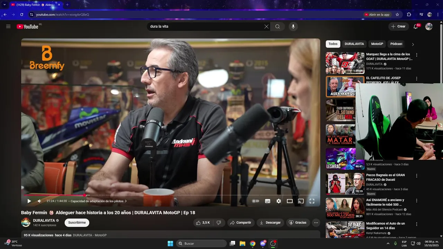This screenshot has width=443, height=249.
Task: Seek on the video progress bar
Action: (171, 195)
